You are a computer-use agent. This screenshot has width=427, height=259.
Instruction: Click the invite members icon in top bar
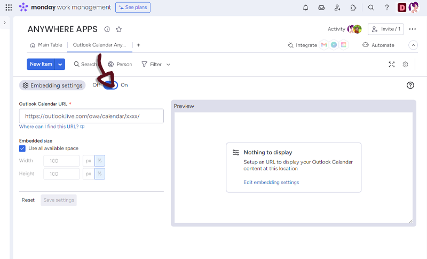click(337, 7)
